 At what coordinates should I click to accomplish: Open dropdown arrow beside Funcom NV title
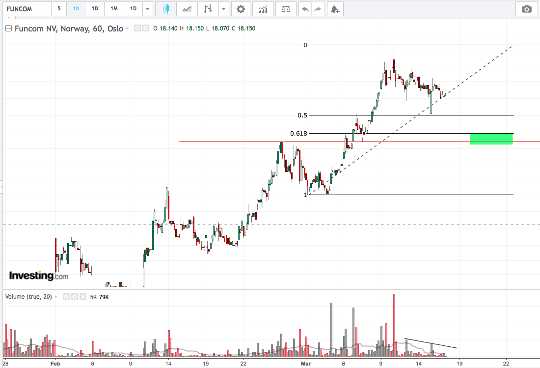click(x=128, y=28)
